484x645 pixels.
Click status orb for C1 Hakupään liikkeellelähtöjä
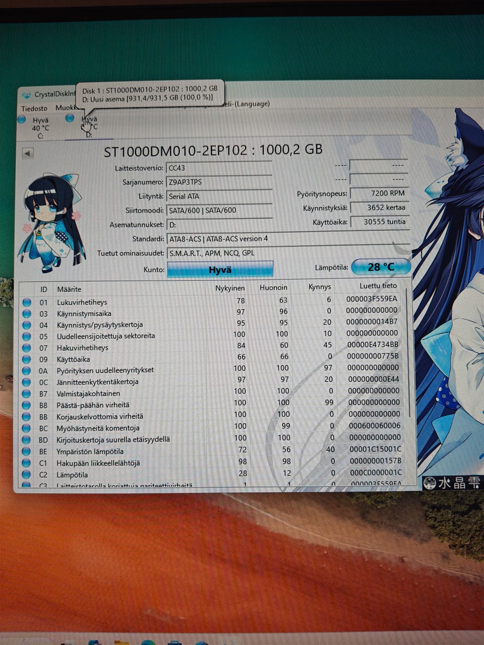pos(27,463)
